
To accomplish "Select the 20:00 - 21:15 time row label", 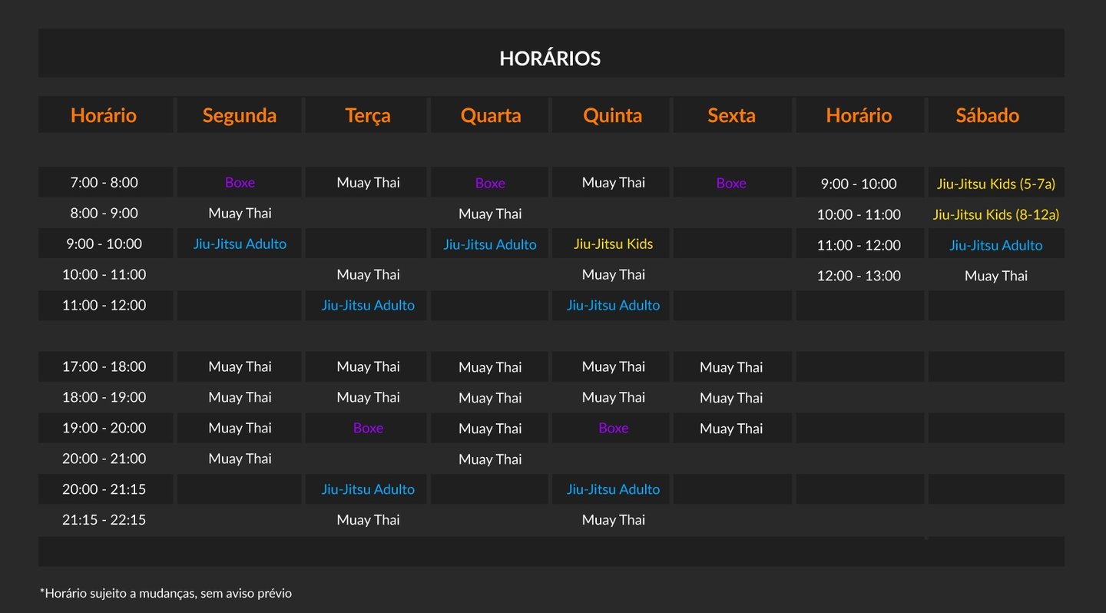I will coord(104,489).
